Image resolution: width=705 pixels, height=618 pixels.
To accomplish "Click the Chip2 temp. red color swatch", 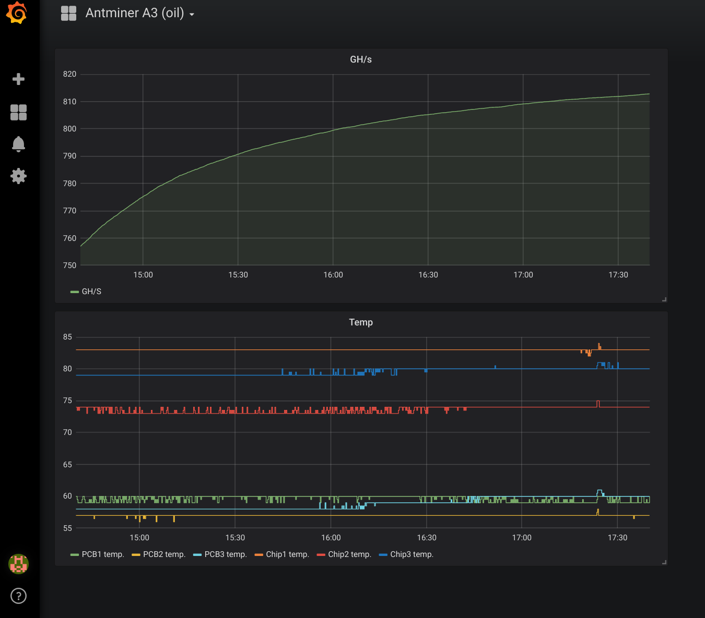I will click(321, 555).
